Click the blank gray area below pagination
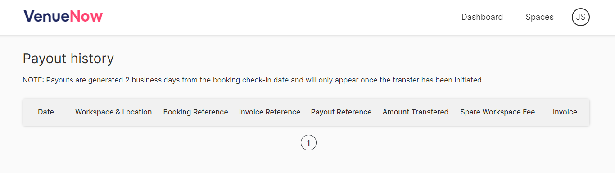 307,163
